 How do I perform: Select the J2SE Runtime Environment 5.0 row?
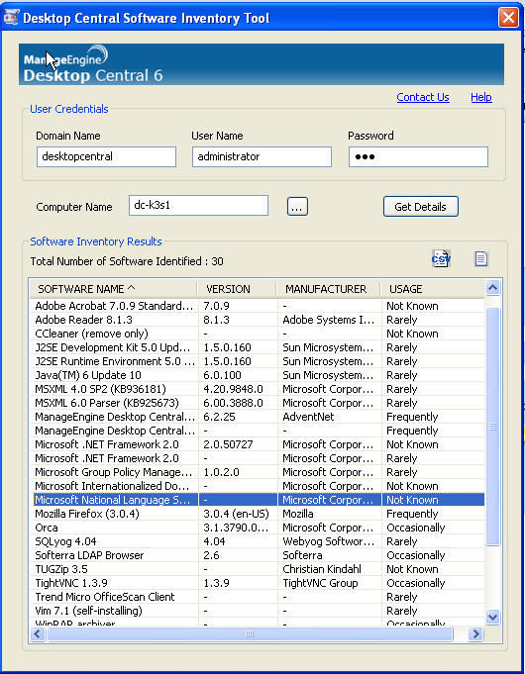pyautogui.click(x=259, y=361)
